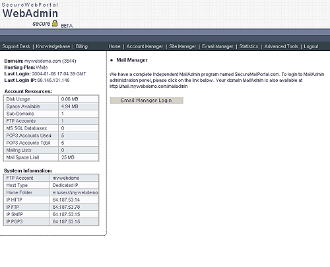Image resolution: width=330 pixels, height=267 pixels.
Task: Navigate to Home in the top menu
Action: [x=114, y=46]
